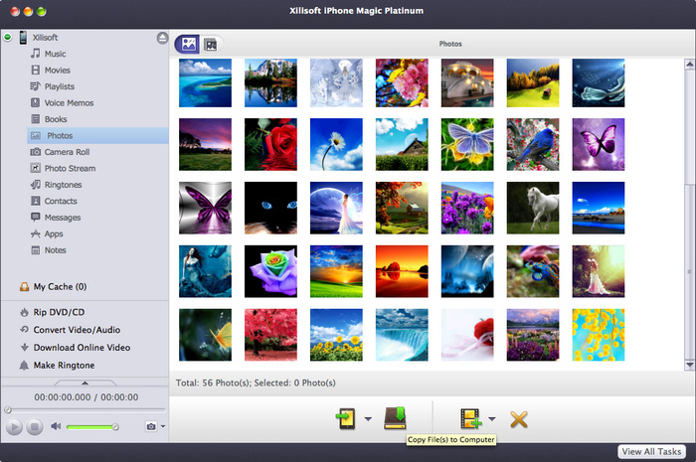696x462 pixels.
Task: Collapse the Xilisoft device tree
Action: click(x=9, y=38)
